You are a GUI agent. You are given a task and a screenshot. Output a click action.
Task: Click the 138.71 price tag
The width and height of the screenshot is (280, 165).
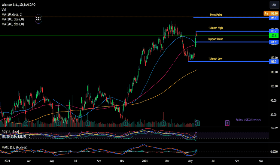[x=274, y=31]
